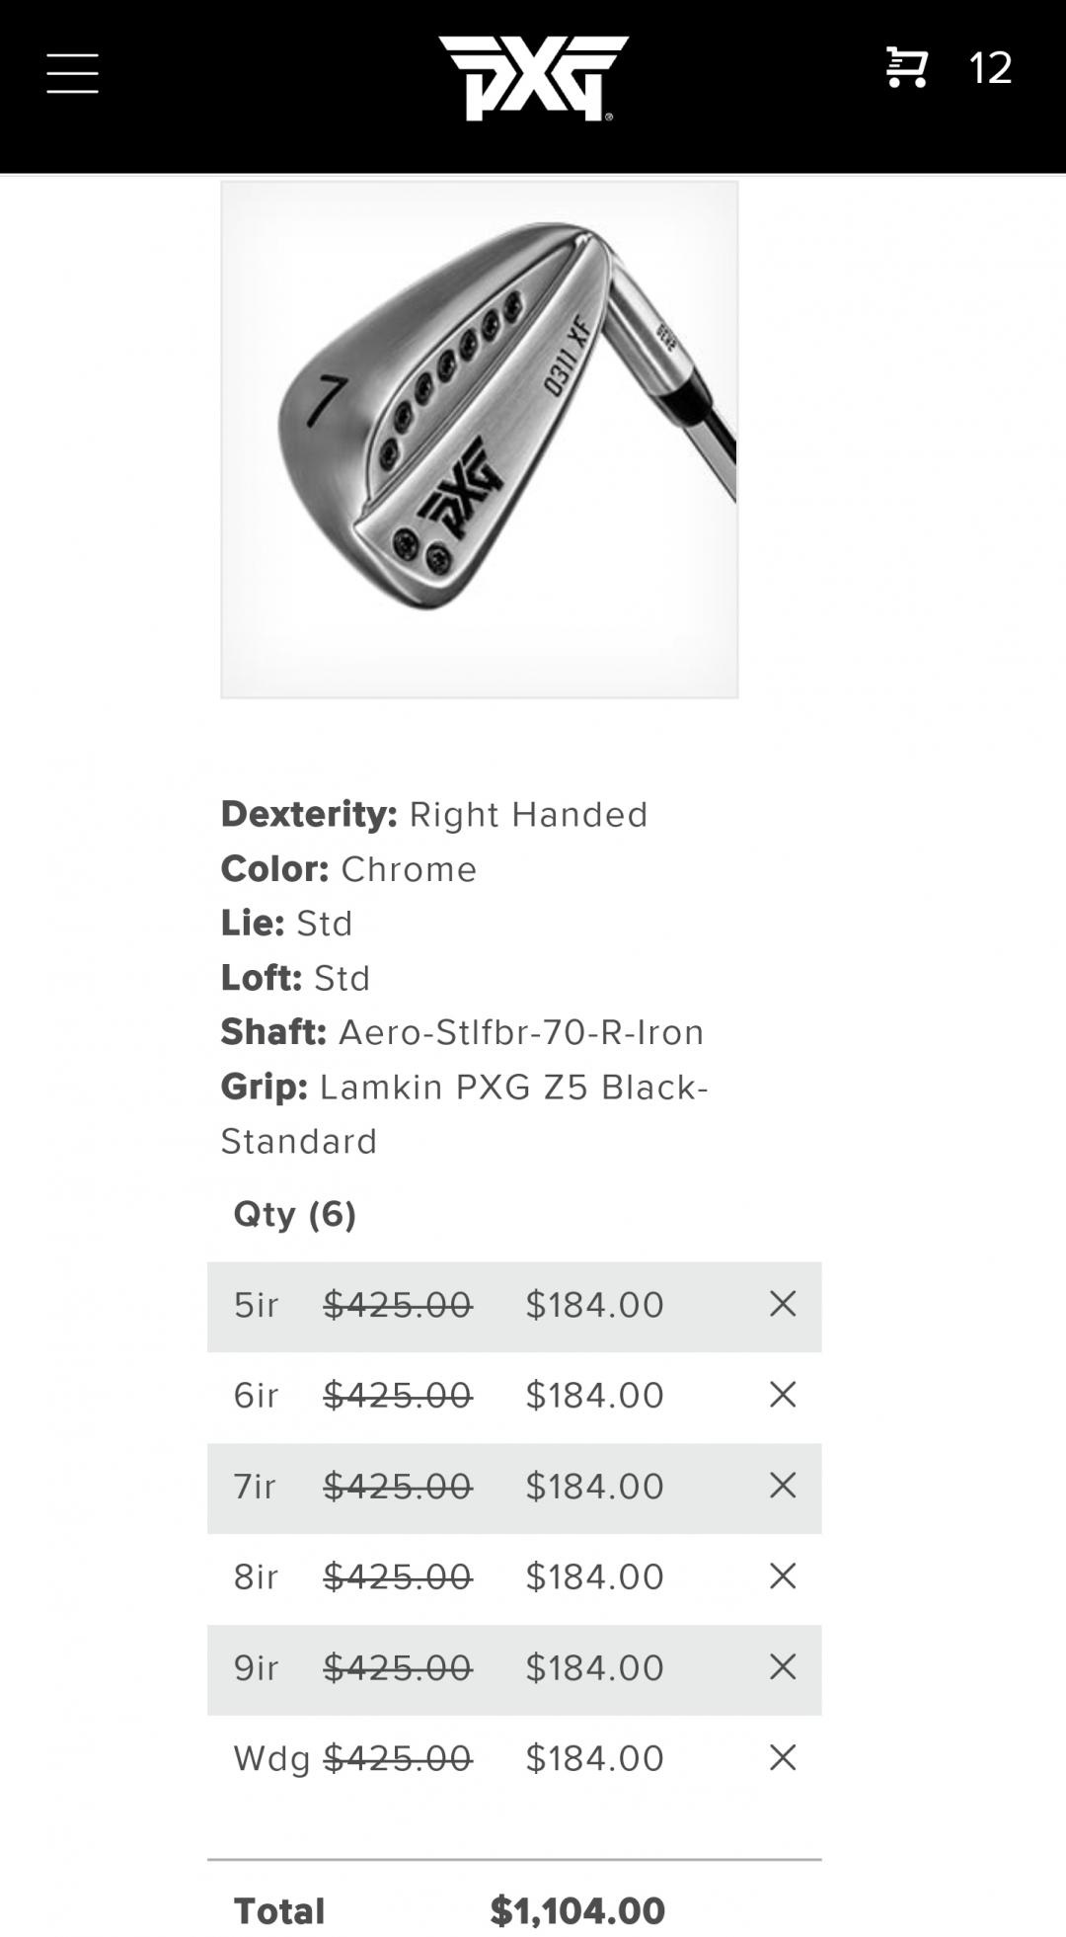Viewport: 1066px width, 1937px height.
Task: Remove the 6ir club from cart
Action: [x=783, y=1395]
